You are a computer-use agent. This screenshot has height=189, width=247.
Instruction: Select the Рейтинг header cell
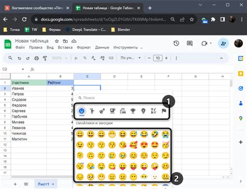tap(60, 82)
